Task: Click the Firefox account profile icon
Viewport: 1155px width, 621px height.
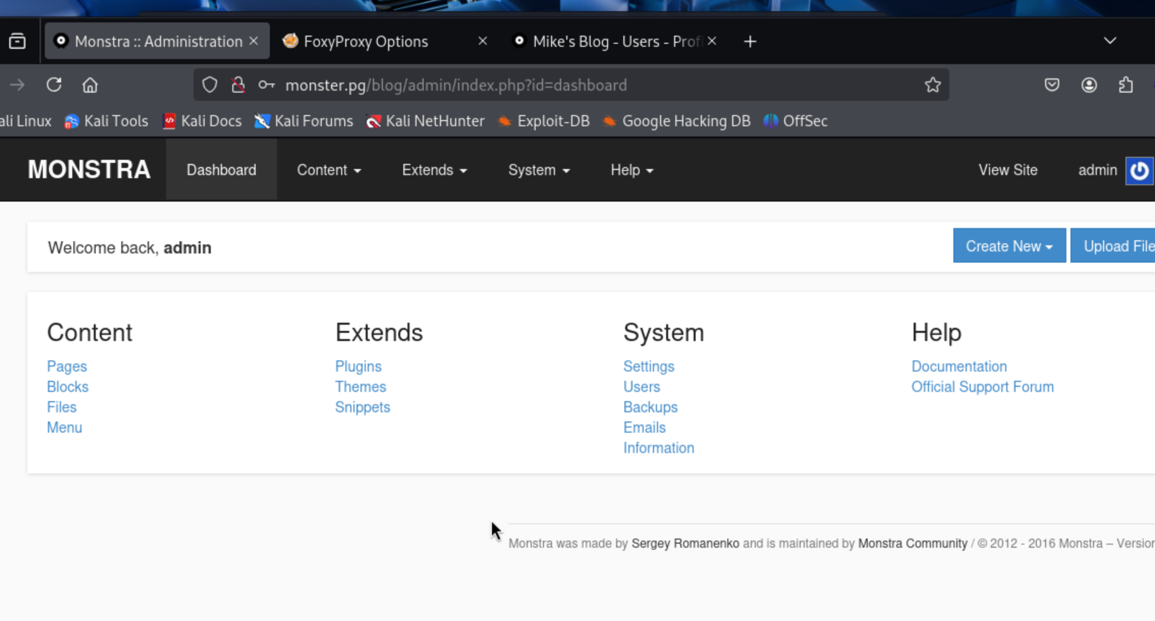Action: (x=1089, y=84)
